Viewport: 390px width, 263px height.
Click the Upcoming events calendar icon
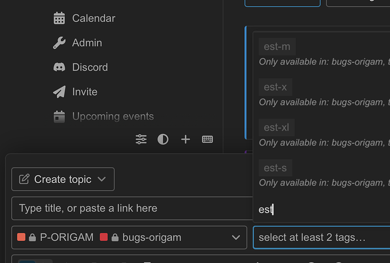click(x=59, y=116)
